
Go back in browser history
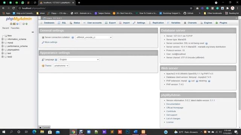coord(3,8)
